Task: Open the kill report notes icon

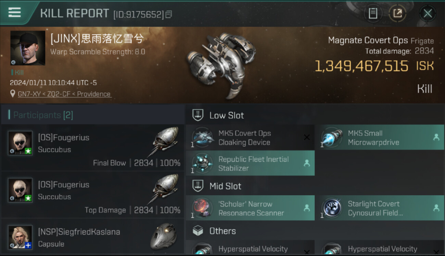Action: tap(373, 13)
